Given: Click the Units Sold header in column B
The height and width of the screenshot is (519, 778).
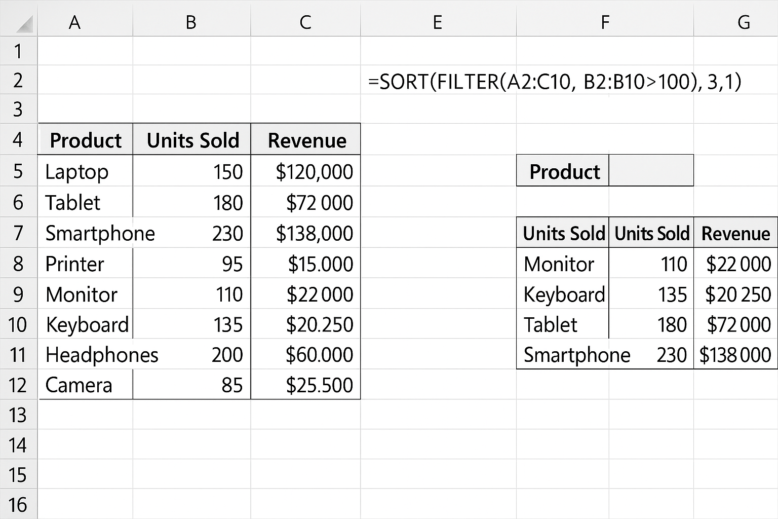Looking at the screenshot, I should coord(191,139).
